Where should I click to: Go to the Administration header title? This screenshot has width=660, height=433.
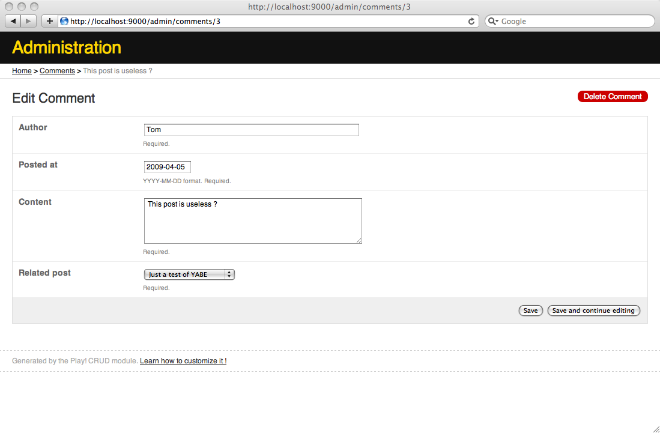pos(67,47)
